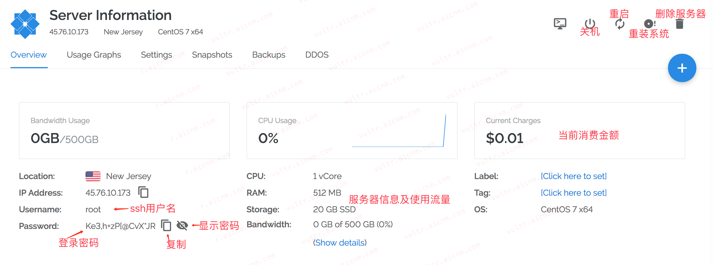Image resolution: width=713 pixels, height=265 pixels.
Task: Click the blue plus add button
Action: [x=682, y=68]
